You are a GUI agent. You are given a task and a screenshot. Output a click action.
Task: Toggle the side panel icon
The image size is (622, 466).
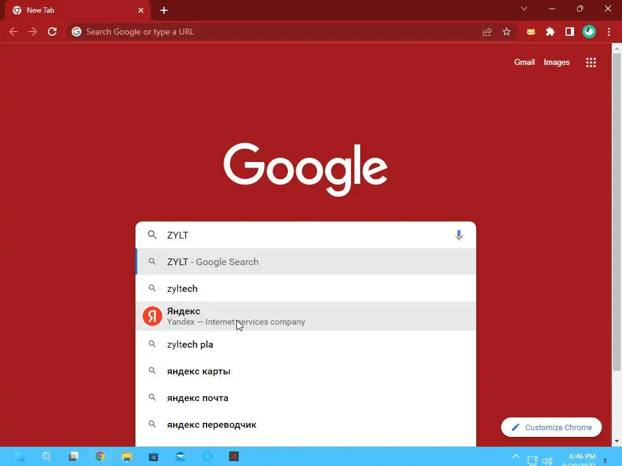pos(570,32)
